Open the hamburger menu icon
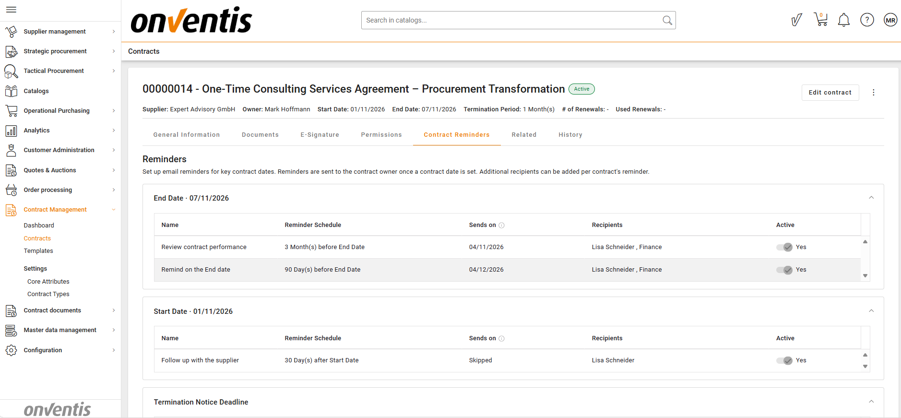The height and width of the screenshot is (418, 901). coord(11,10)
